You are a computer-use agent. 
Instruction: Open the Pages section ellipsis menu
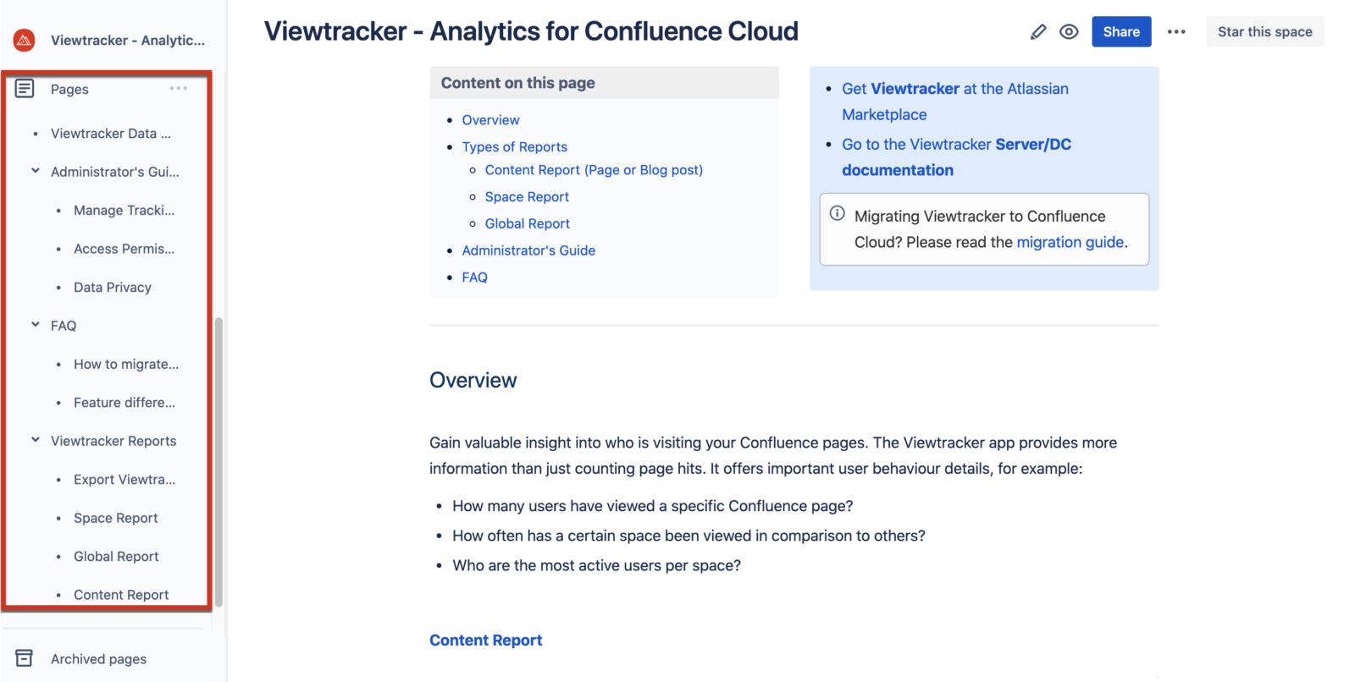click(178, 88)
